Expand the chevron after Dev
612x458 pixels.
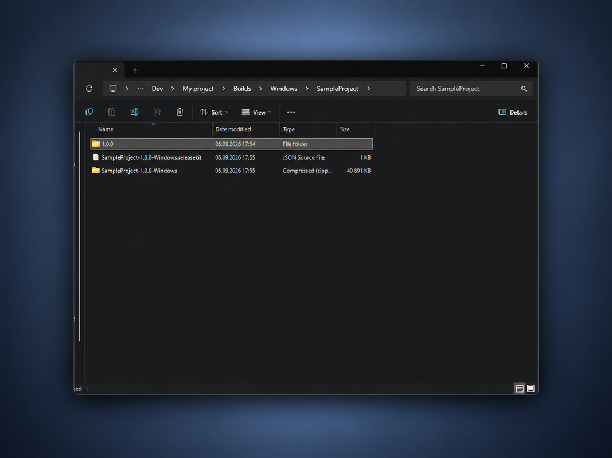pos(173,89)
